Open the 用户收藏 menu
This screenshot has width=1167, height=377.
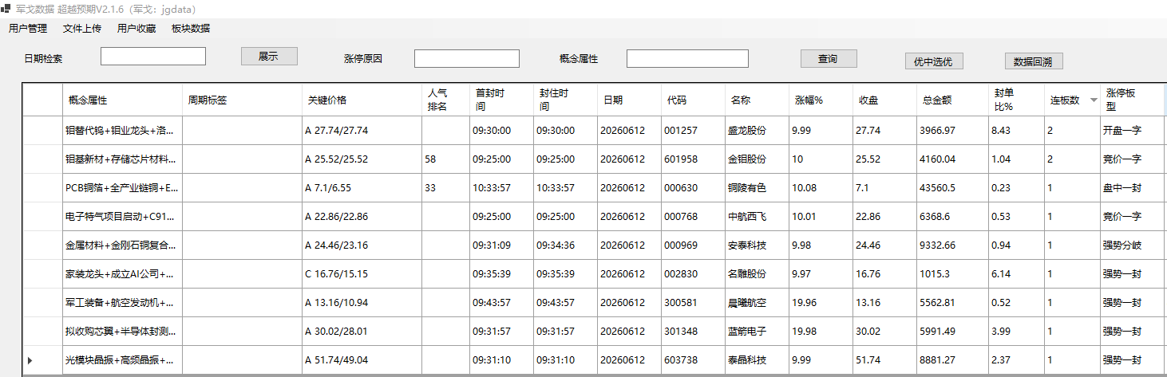pyautogui.click(x=136, y=29)
